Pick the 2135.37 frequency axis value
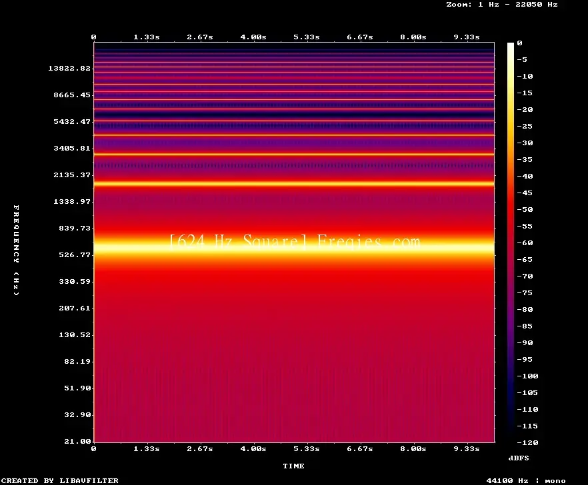 (x=72, y=175)
